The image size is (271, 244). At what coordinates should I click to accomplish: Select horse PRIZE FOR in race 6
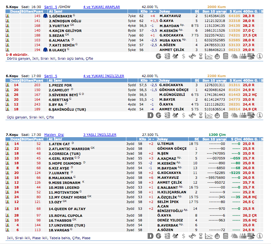pos(60,85)
